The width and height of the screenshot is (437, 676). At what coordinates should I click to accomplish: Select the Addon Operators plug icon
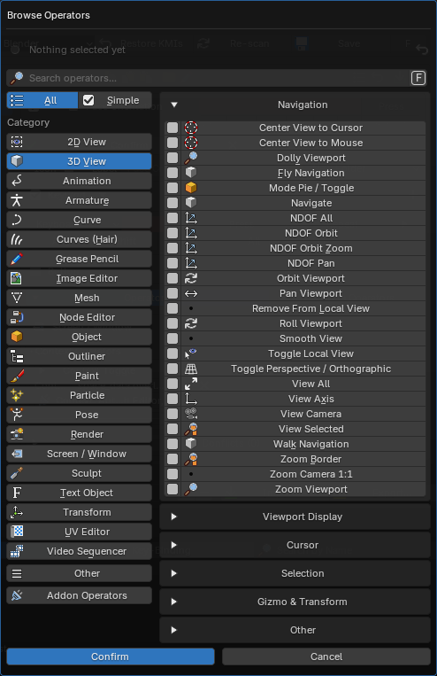(x=17, y=595)
